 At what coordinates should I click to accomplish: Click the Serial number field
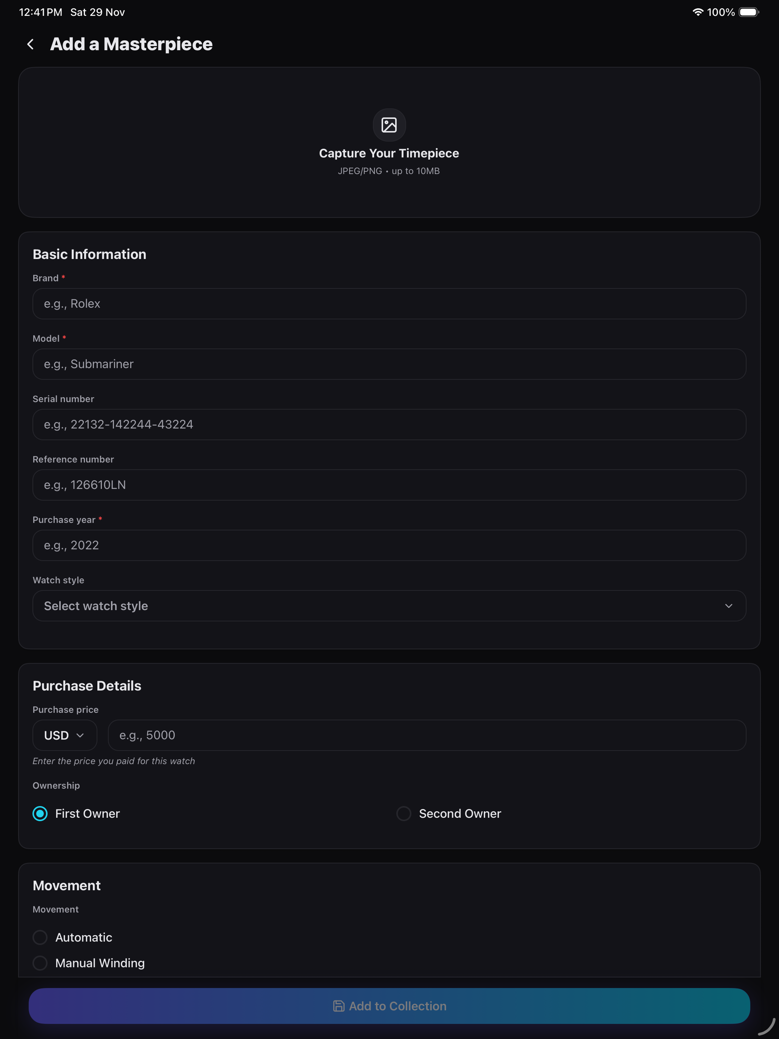pos(389,425)
